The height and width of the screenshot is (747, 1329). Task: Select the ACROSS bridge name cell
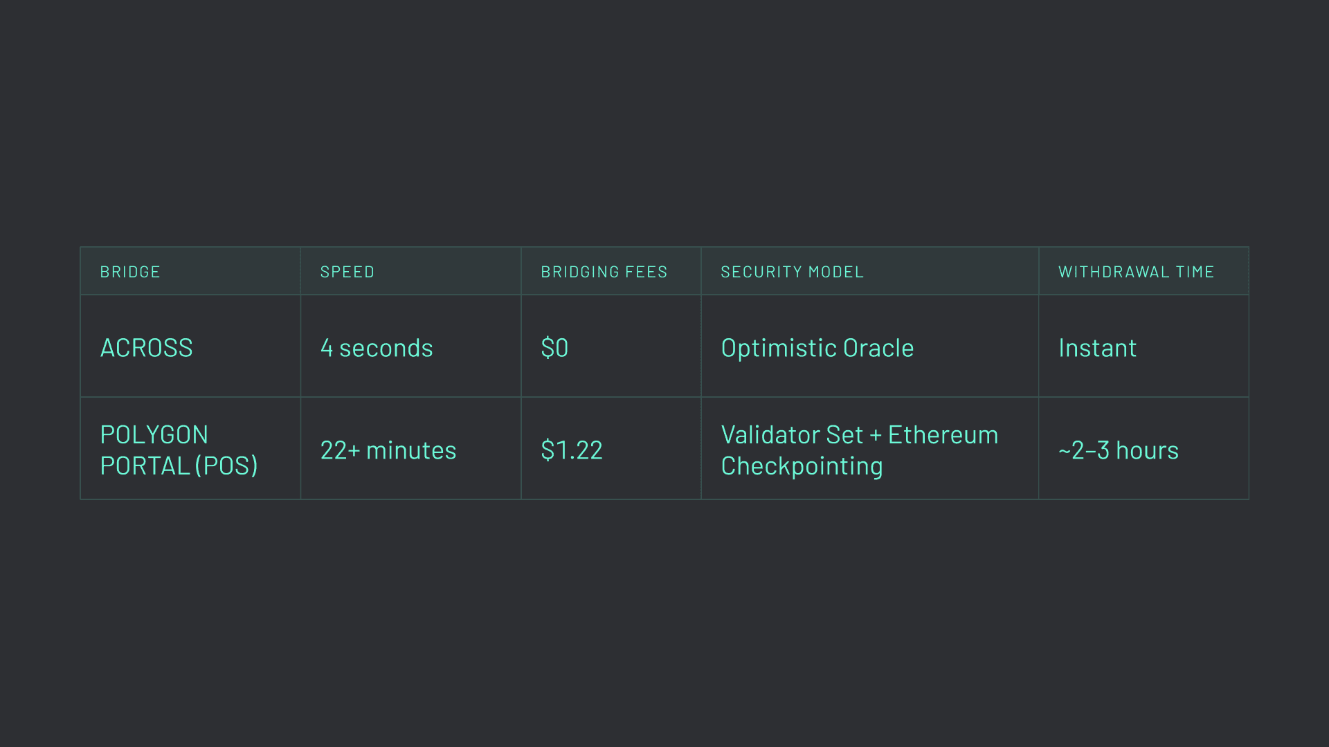click(147, 347)
